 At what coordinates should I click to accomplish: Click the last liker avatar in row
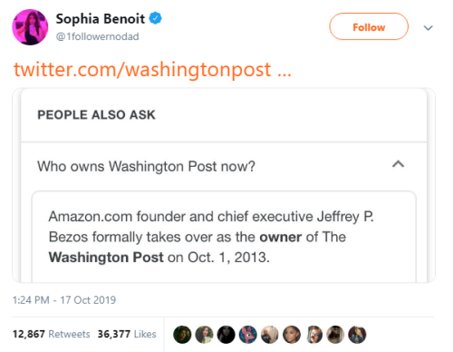coord(357,335)
